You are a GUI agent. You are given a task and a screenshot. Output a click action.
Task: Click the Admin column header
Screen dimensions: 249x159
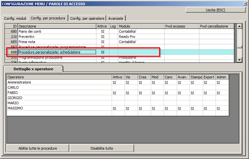tap(222, 77)
